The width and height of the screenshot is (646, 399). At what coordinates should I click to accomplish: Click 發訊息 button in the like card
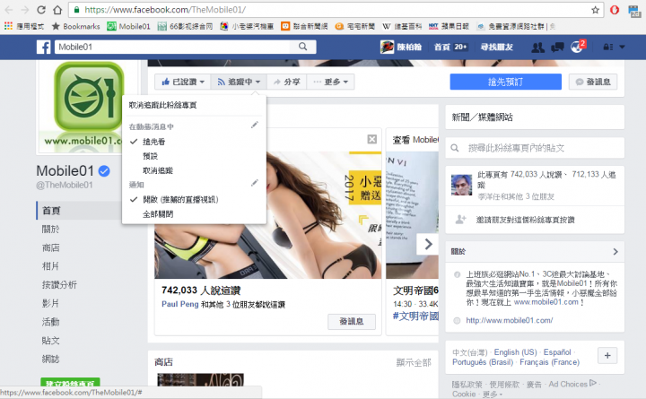(352, 322)
